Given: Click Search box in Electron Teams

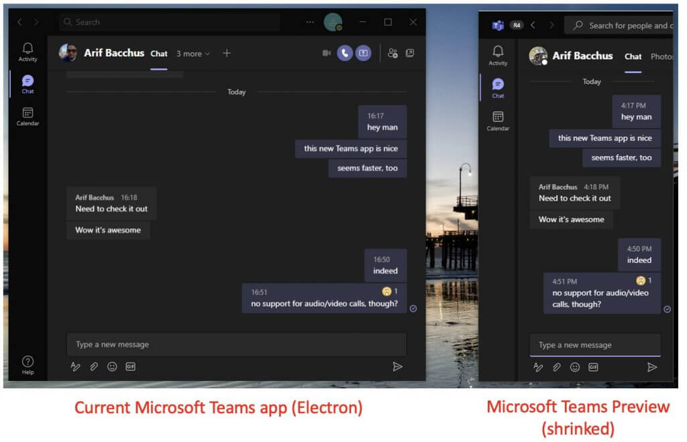Looking at the screenshot, I should pos(170,22).
